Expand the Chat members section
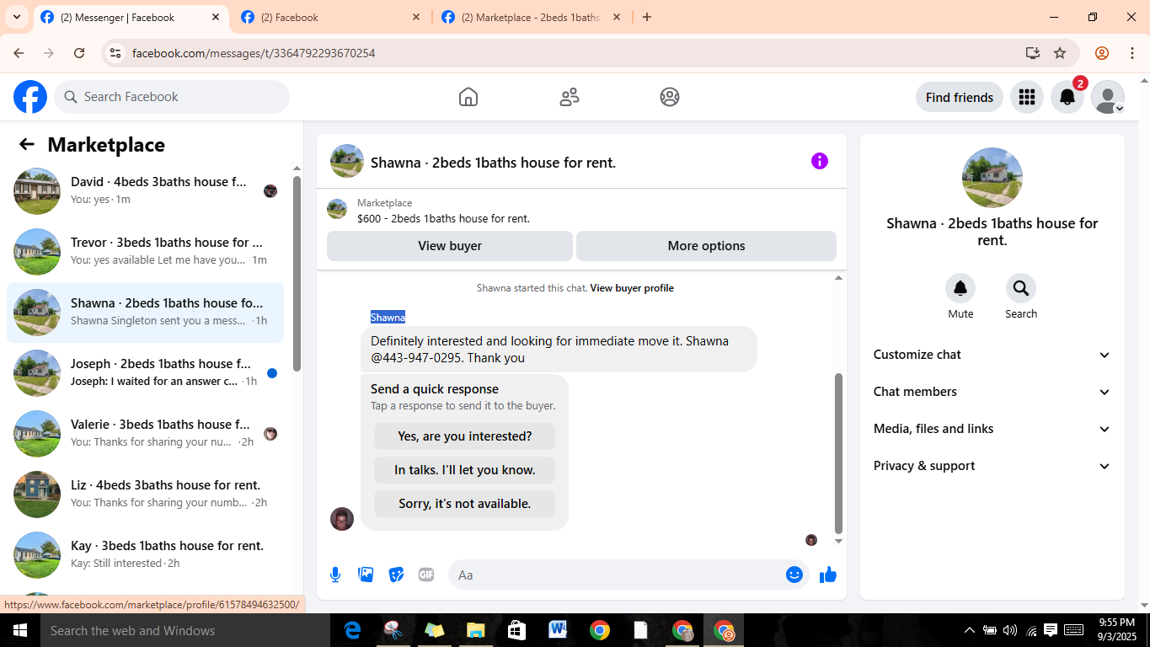This screenshot has height=647, width=1150. [992, 392]
